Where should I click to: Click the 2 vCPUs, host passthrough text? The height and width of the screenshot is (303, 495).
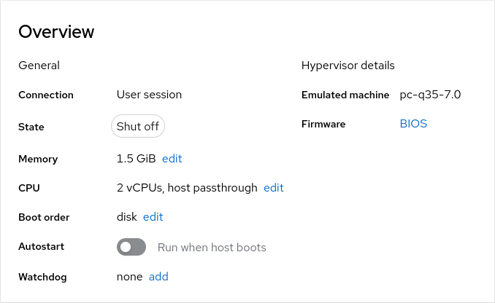pos(187,188)
